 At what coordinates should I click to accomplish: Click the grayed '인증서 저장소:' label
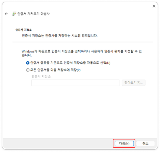pos(42,77)
